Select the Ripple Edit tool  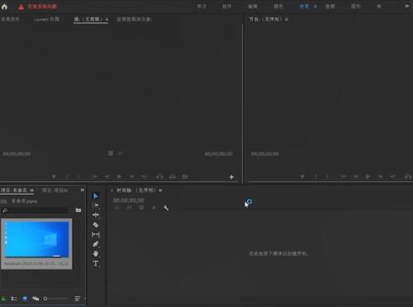click(96, 215)
